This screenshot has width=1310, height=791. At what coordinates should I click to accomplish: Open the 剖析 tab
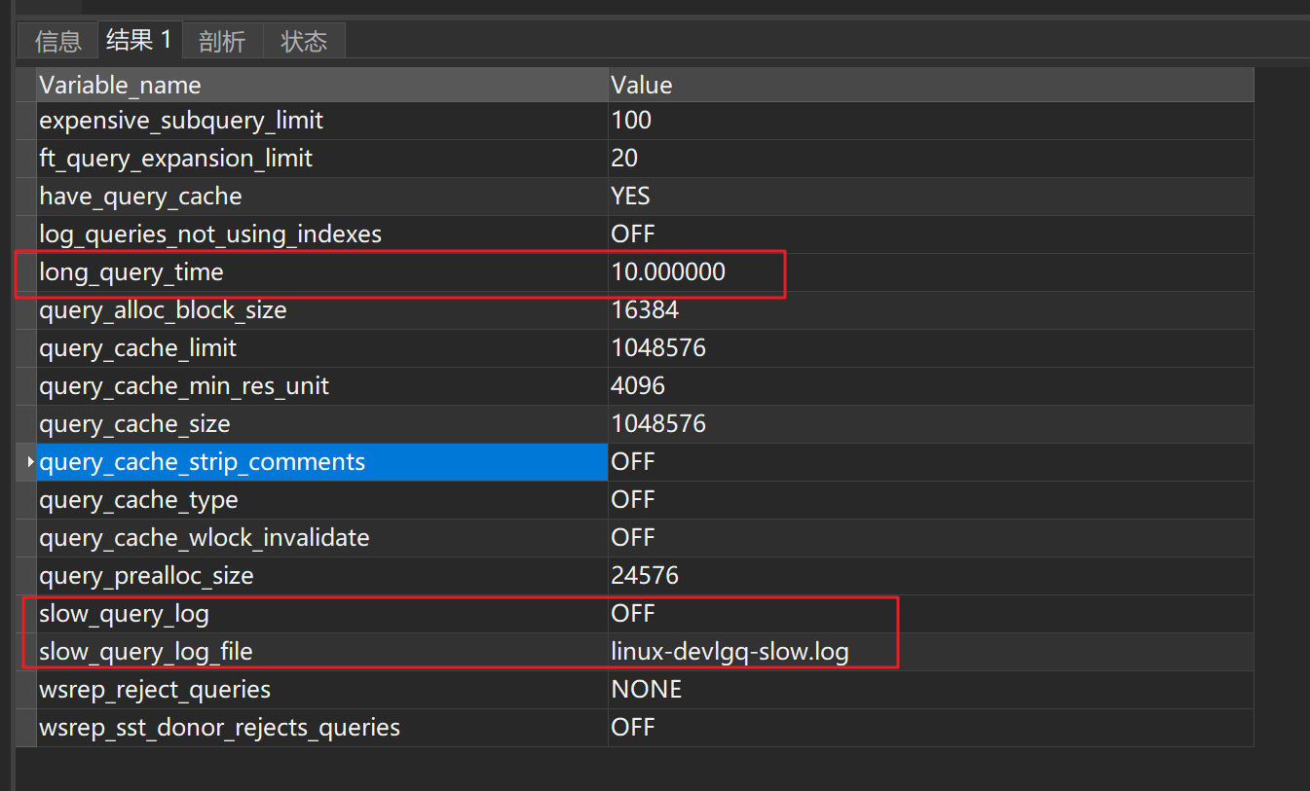pos(222,41)
